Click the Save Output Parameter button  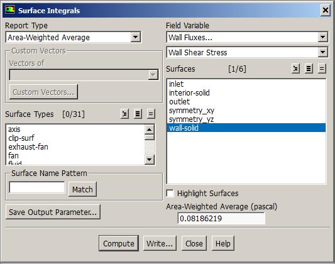pos(53,212)
